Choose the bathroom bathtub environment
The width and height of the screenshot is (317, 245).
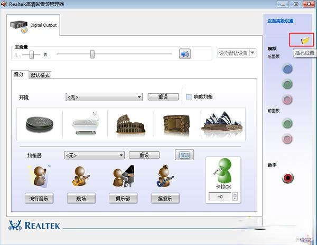tap(85, 123)
